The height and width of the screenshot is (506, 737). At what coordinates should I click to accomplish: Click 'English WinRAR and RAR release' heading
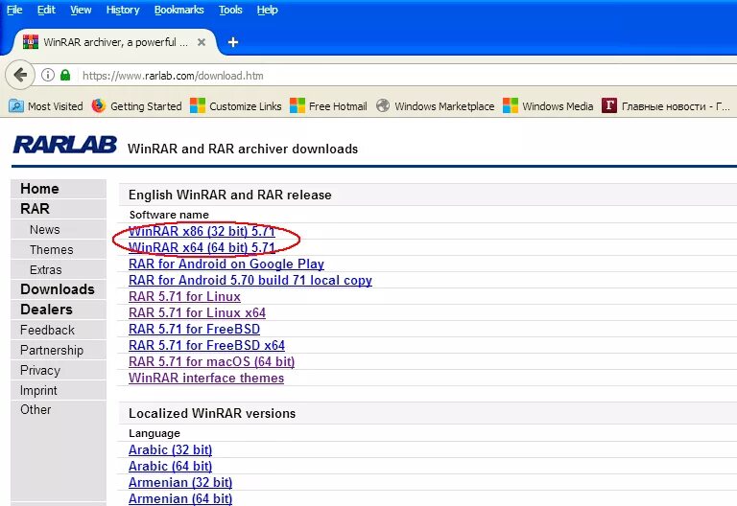pos(230,195)
